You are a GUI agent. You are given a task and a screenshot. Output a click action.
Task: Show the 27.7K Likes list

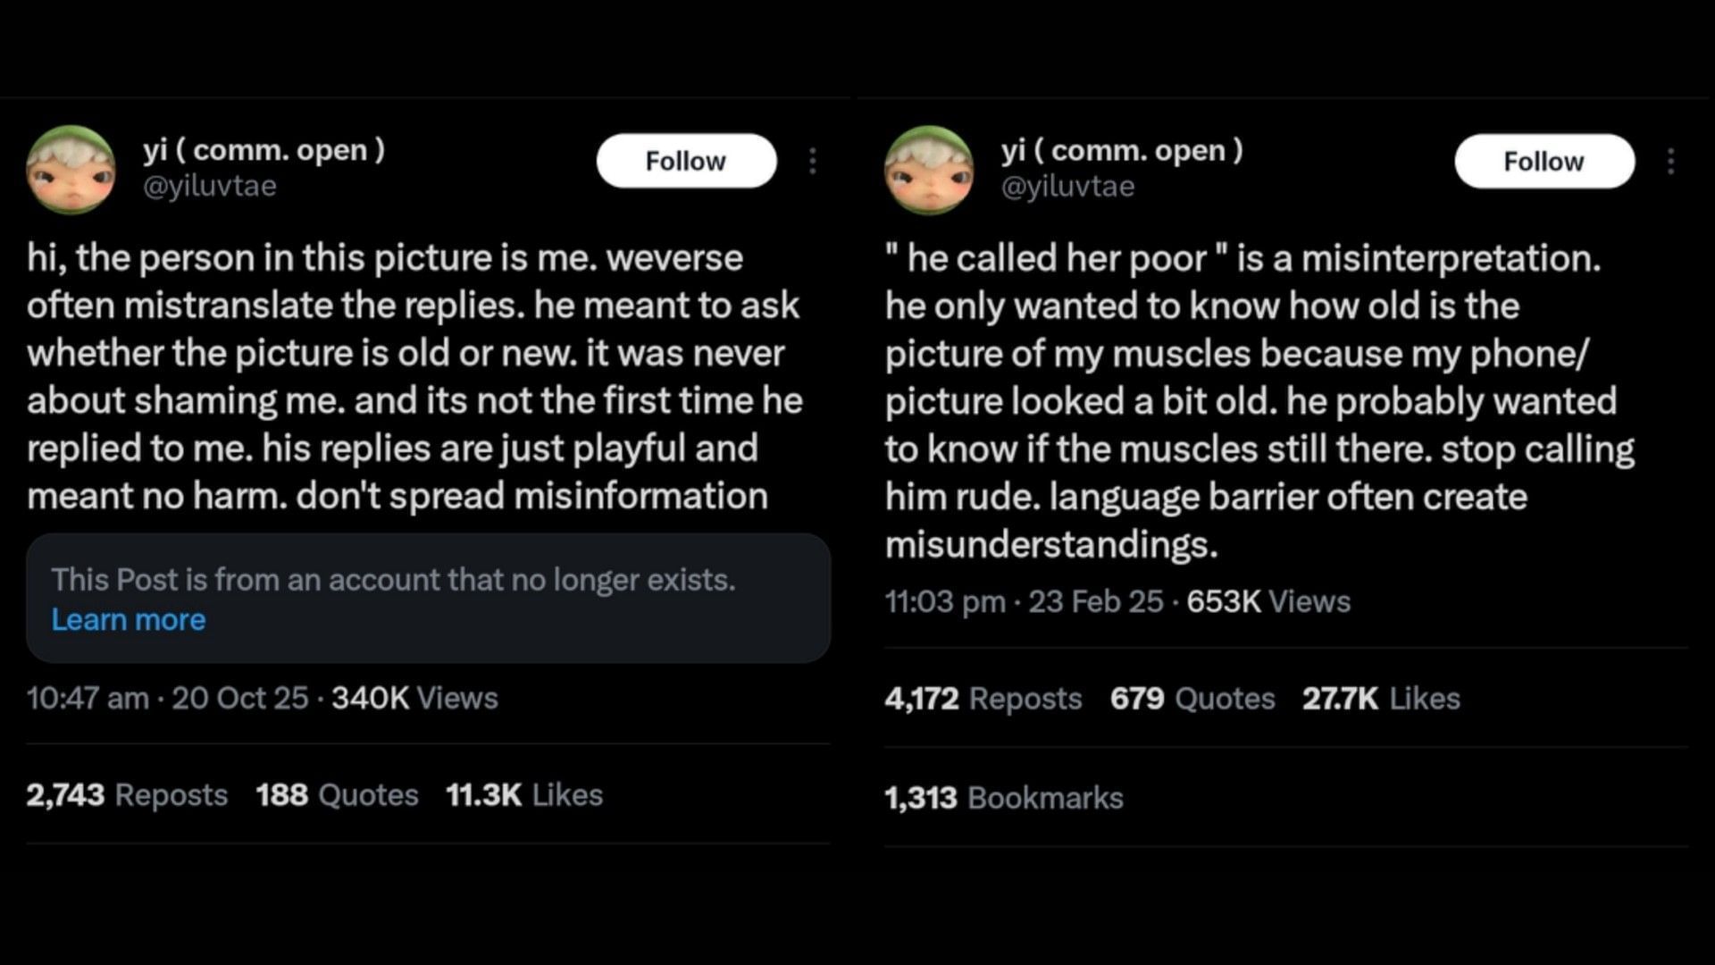(x=1381, y=698)
